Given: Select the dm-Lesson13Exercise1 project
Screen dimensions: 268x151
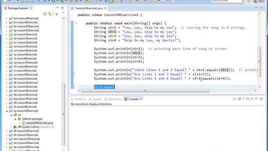Looking at the screenshot, I should pyautogui.click(x=27, y=139).
